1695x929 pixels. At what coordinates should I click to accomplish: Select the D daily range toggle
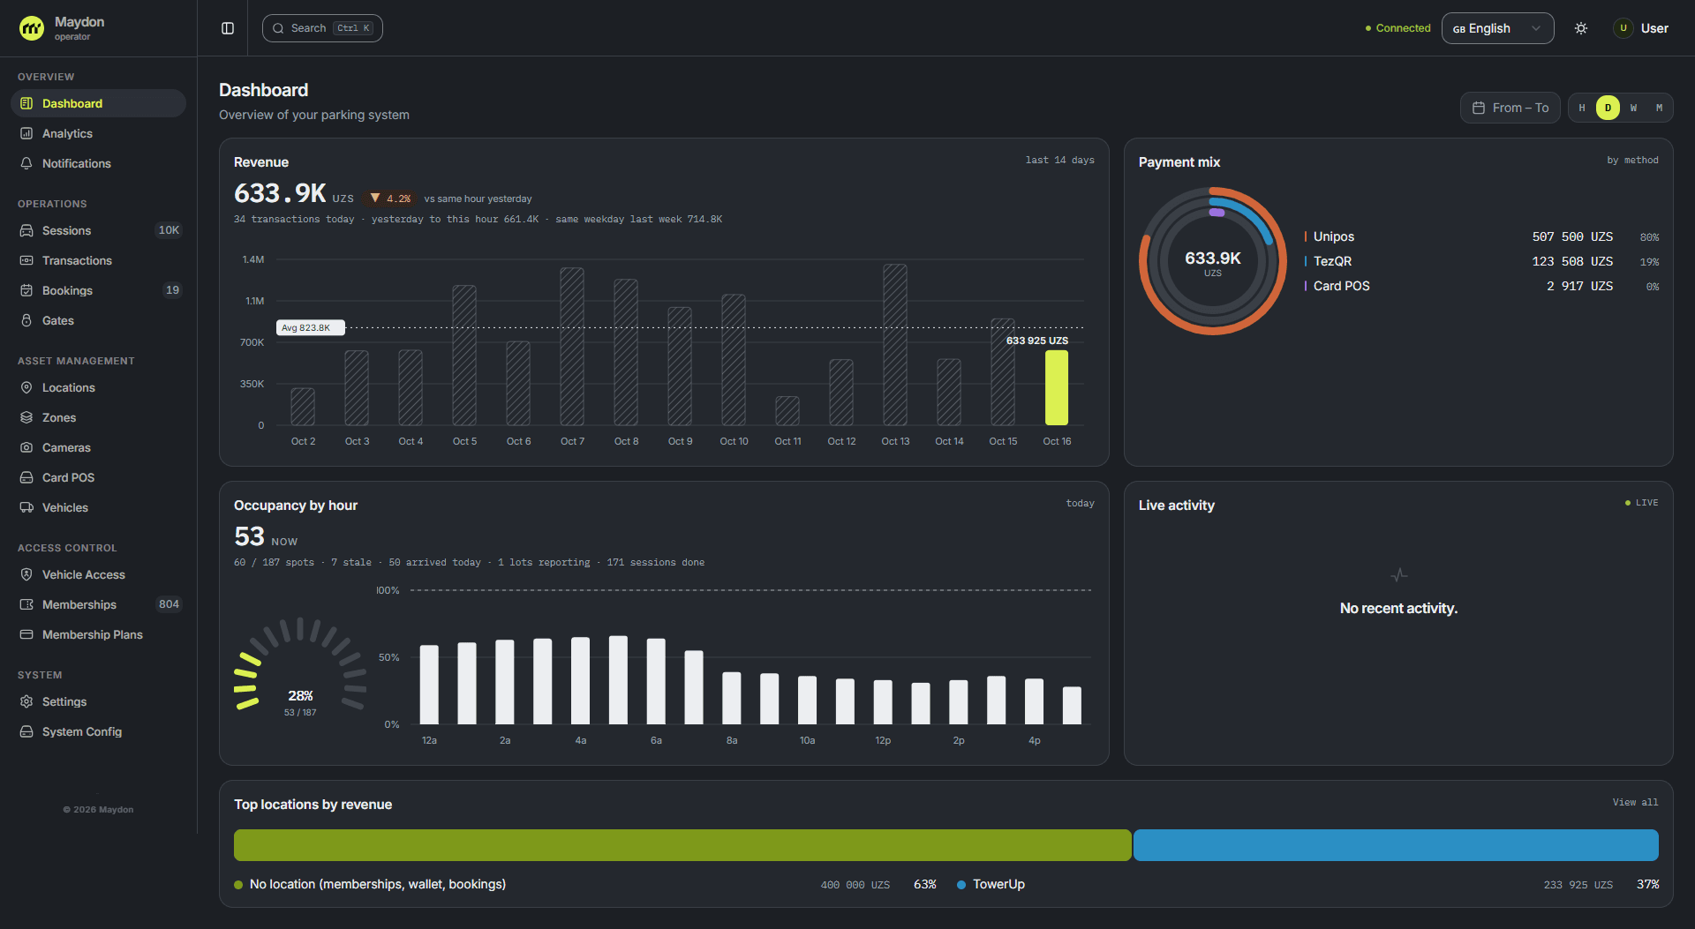[x=1608, y=108]
